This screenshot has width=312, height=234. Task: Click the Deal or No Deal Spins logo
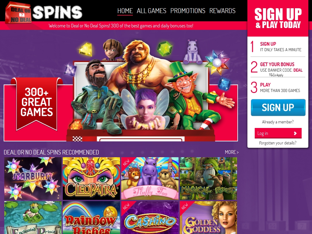tap(44, 12)
